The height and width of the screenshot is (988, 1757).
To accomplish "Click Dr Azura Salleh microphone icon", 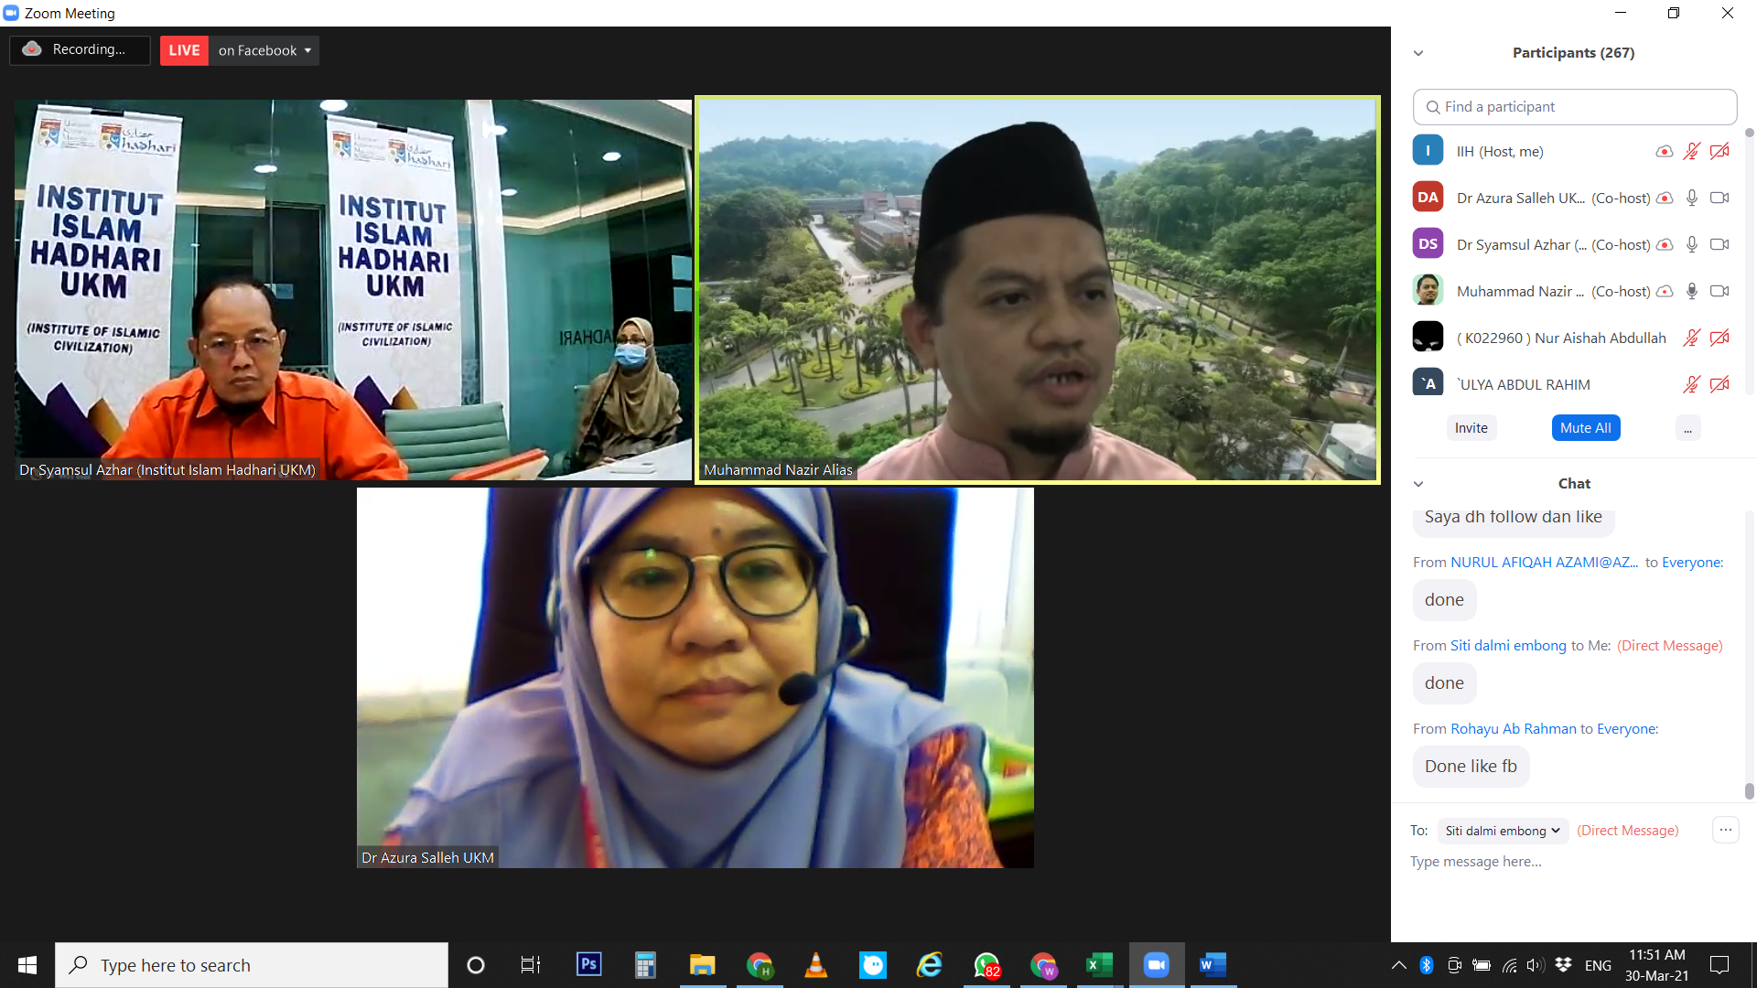I will click(x=1692, y=198).
